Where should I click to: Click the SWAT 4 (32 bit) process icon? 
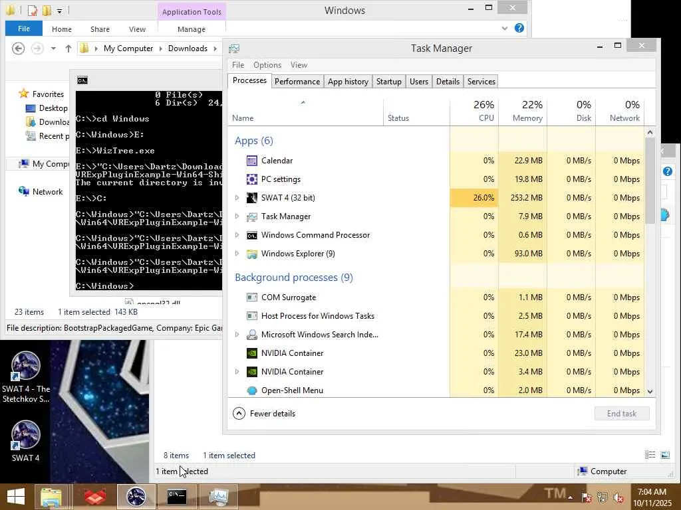pos(251,198)
